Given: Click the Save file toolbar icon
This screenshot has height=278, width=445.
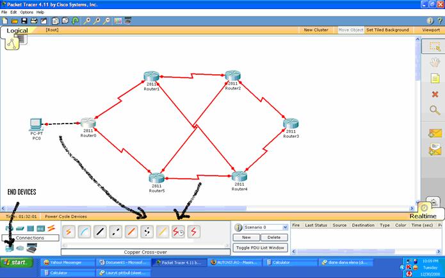Looking at the screenshot, I should click(x=25, y=20).
